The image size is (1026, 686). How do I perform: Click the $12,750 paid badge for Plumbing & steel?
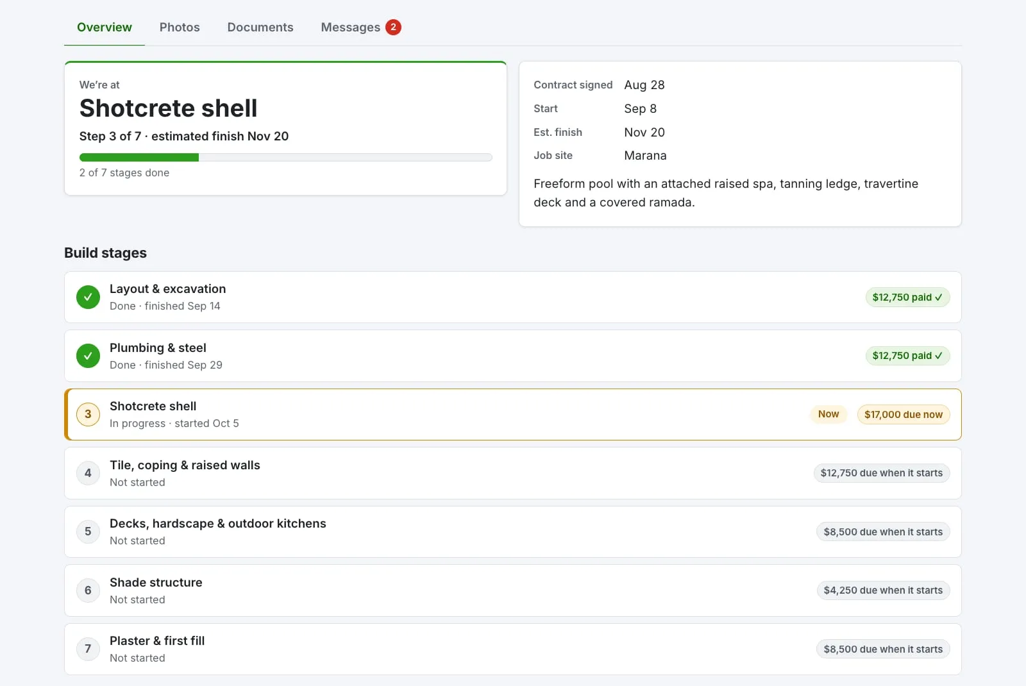click(x=907, y=356)
